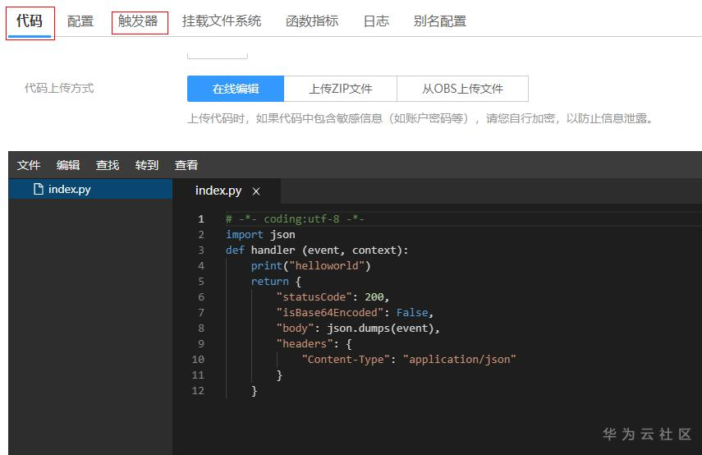
Task: Open the 查找 editor menu
Action: pyautogui.click(x=108, y=165)
